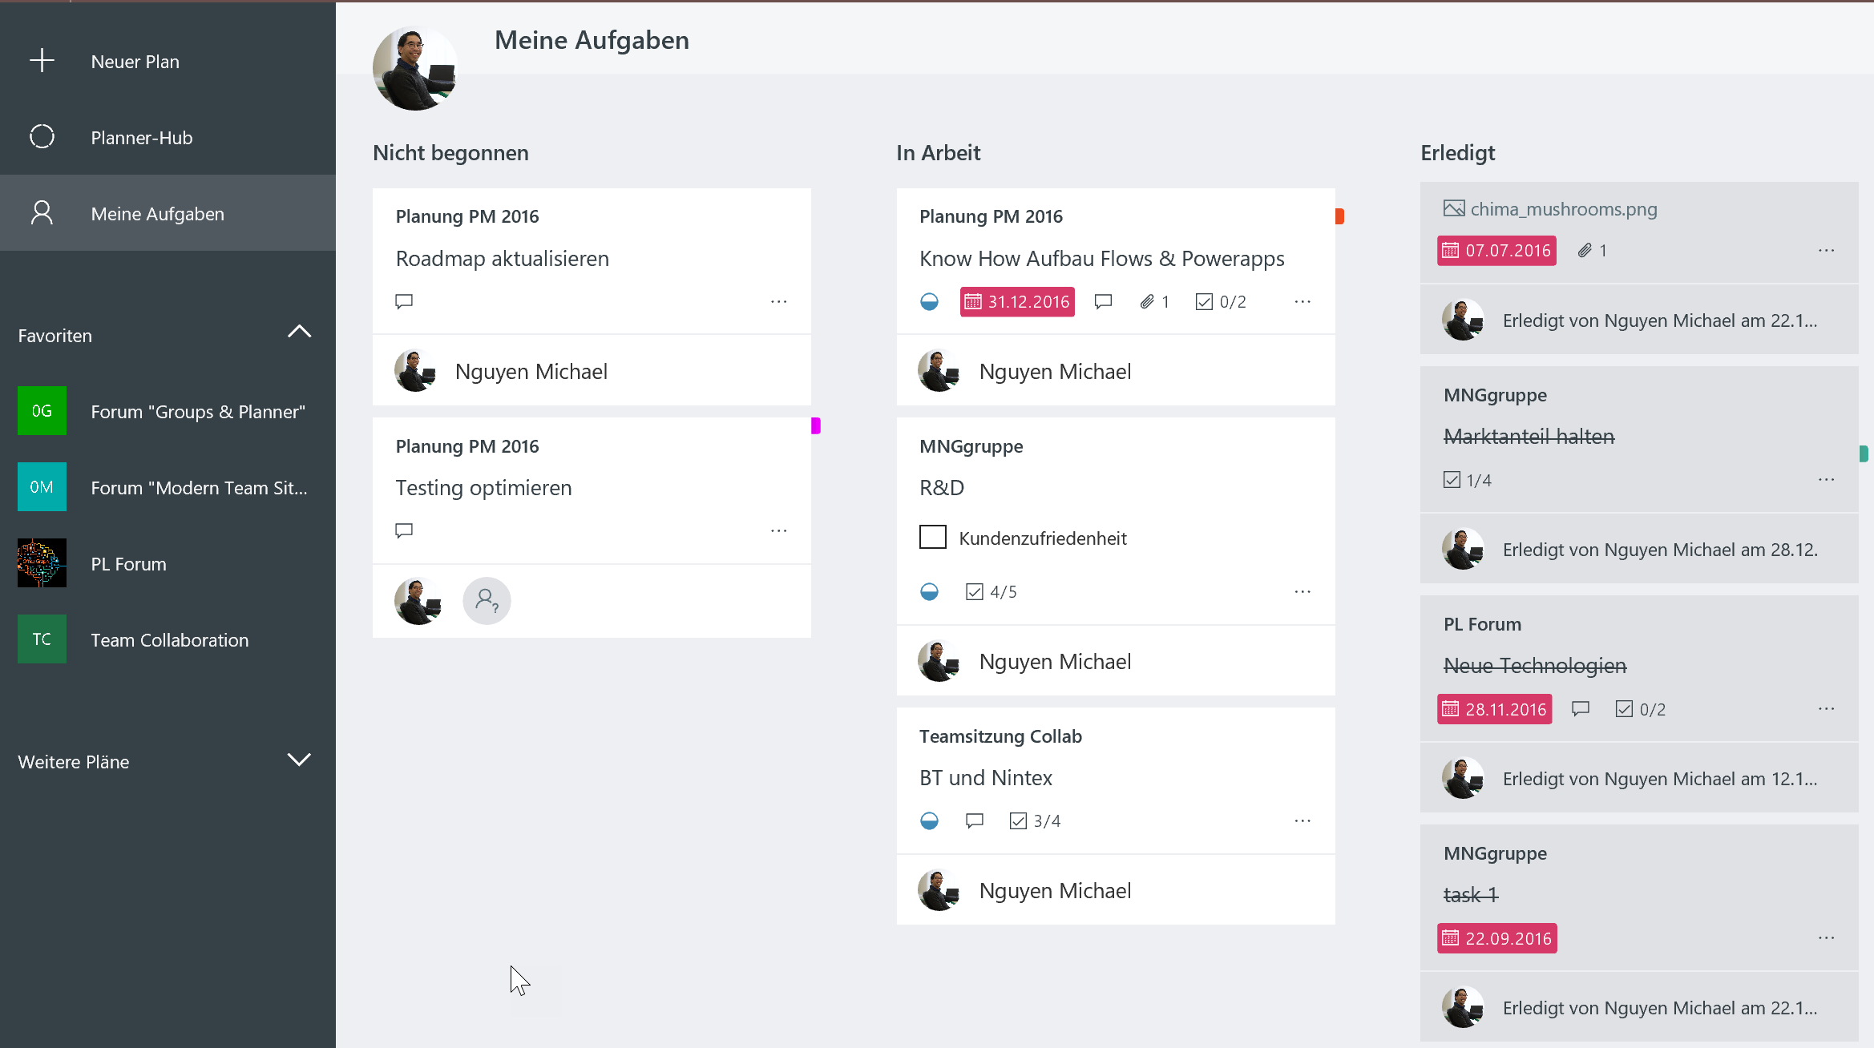Click the 4/5 checklist indicator on R&D

click(x=992, y=592)
